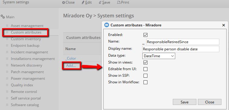
Task: Click the list icon beside Custom inventory
Action: coord(7,39)
